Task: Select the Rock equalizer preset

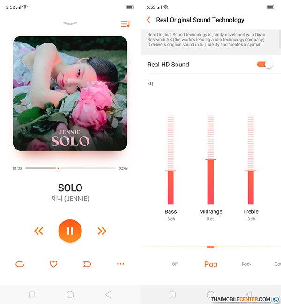Action: [246, 264]
